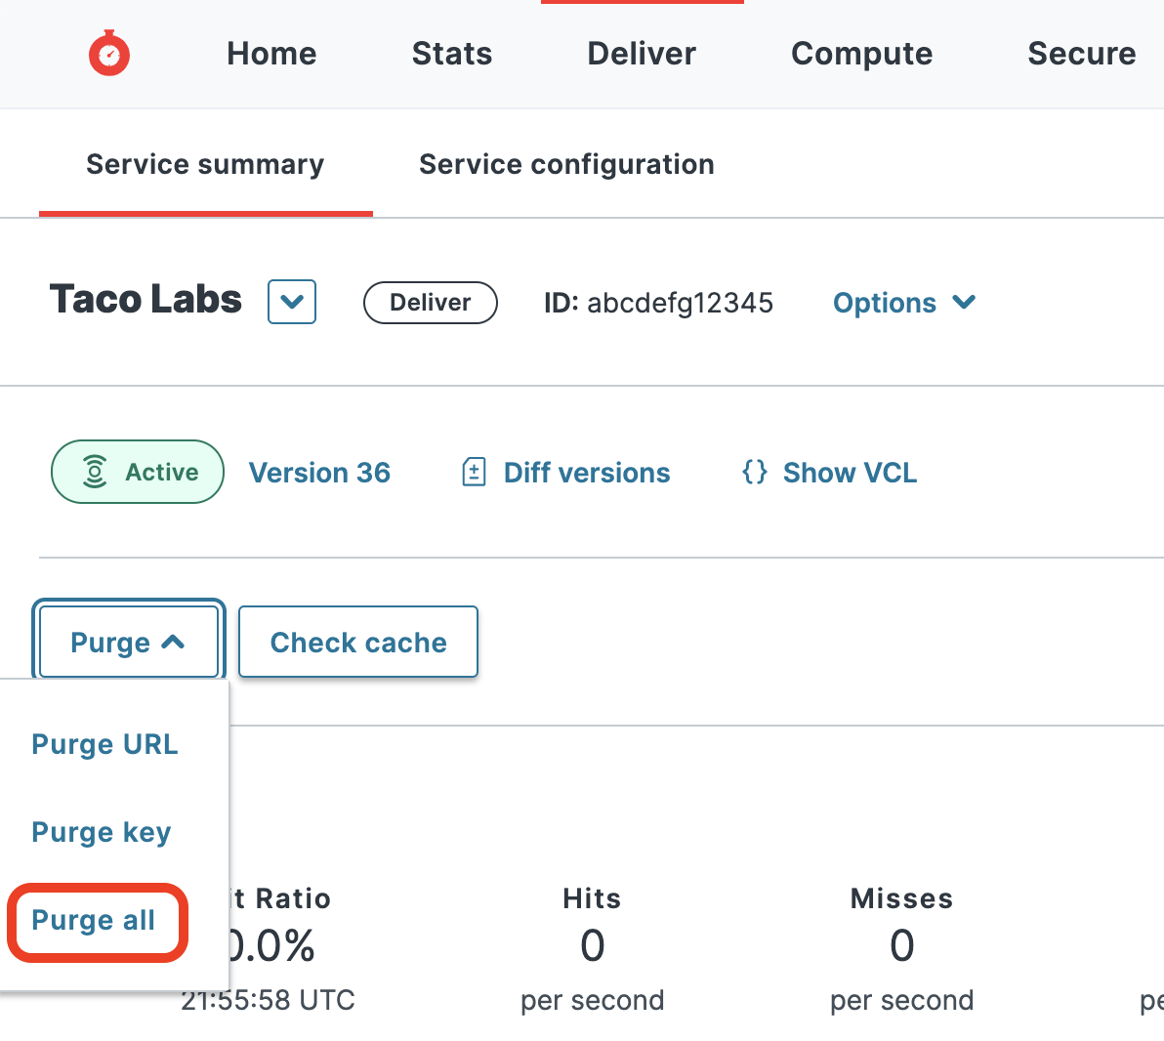
Task: Toggle the Active version status pill
Action: click(137, 472)
